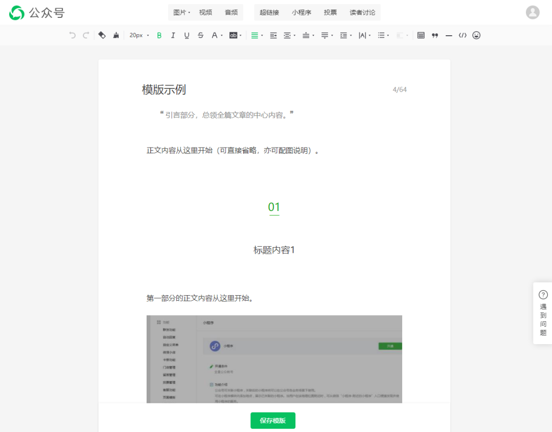Insert a horizontal divider line
The width and height of the screenshot is (552, 432).
coord(449,35)
